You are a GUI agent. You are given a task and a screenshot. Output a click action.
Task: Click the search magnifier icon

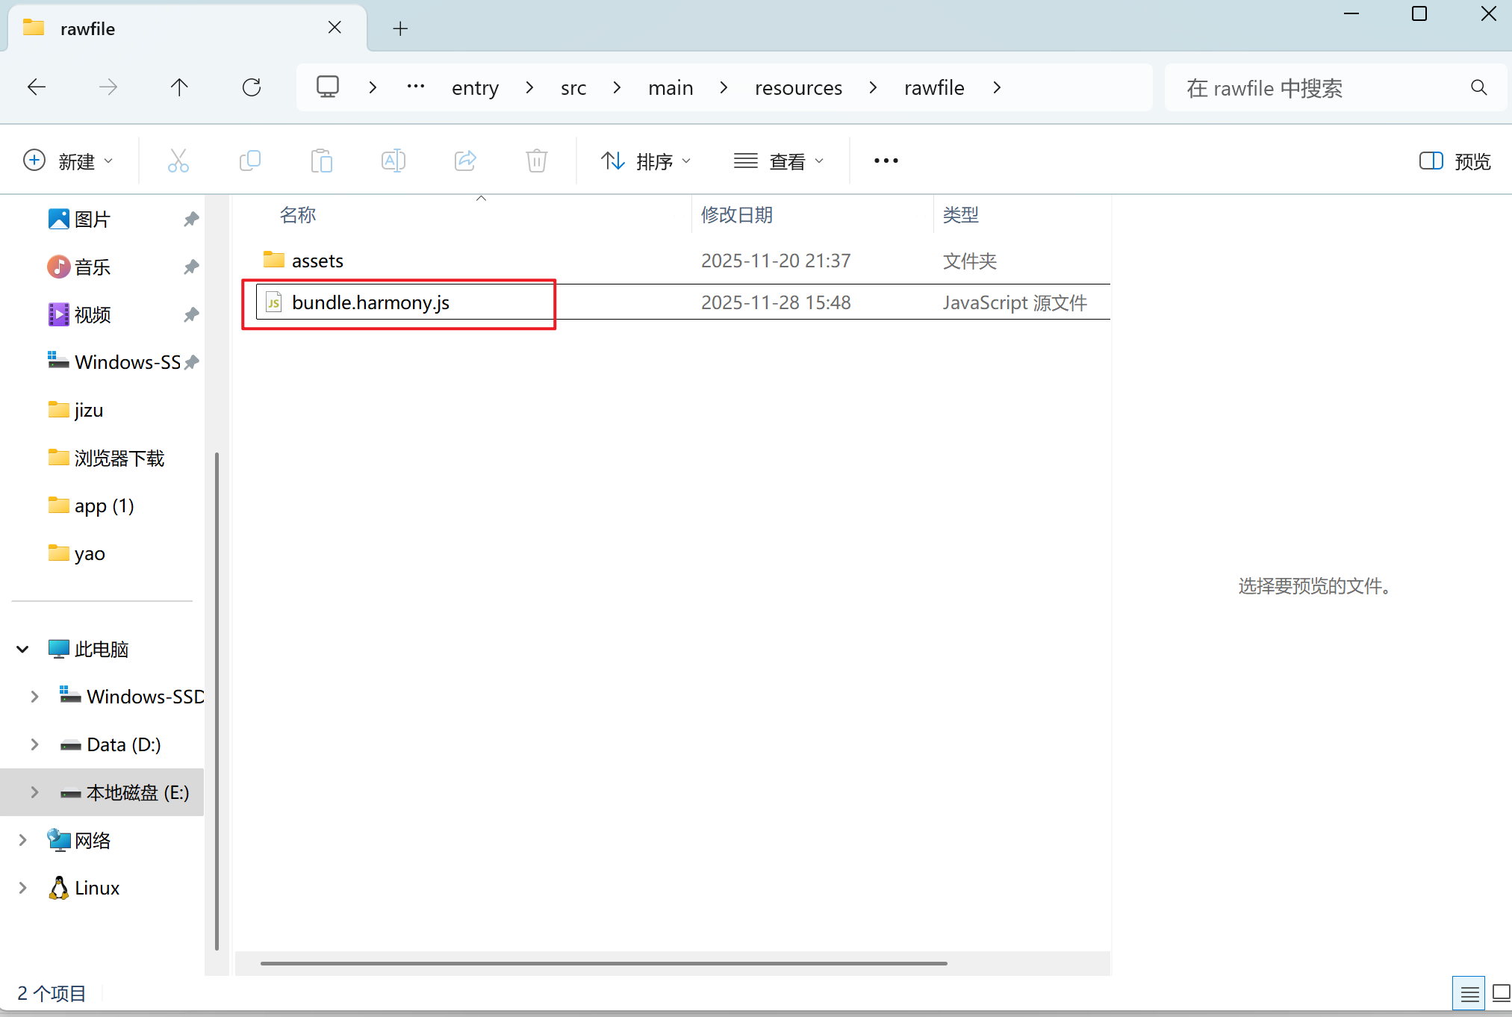click(1479, 87)
